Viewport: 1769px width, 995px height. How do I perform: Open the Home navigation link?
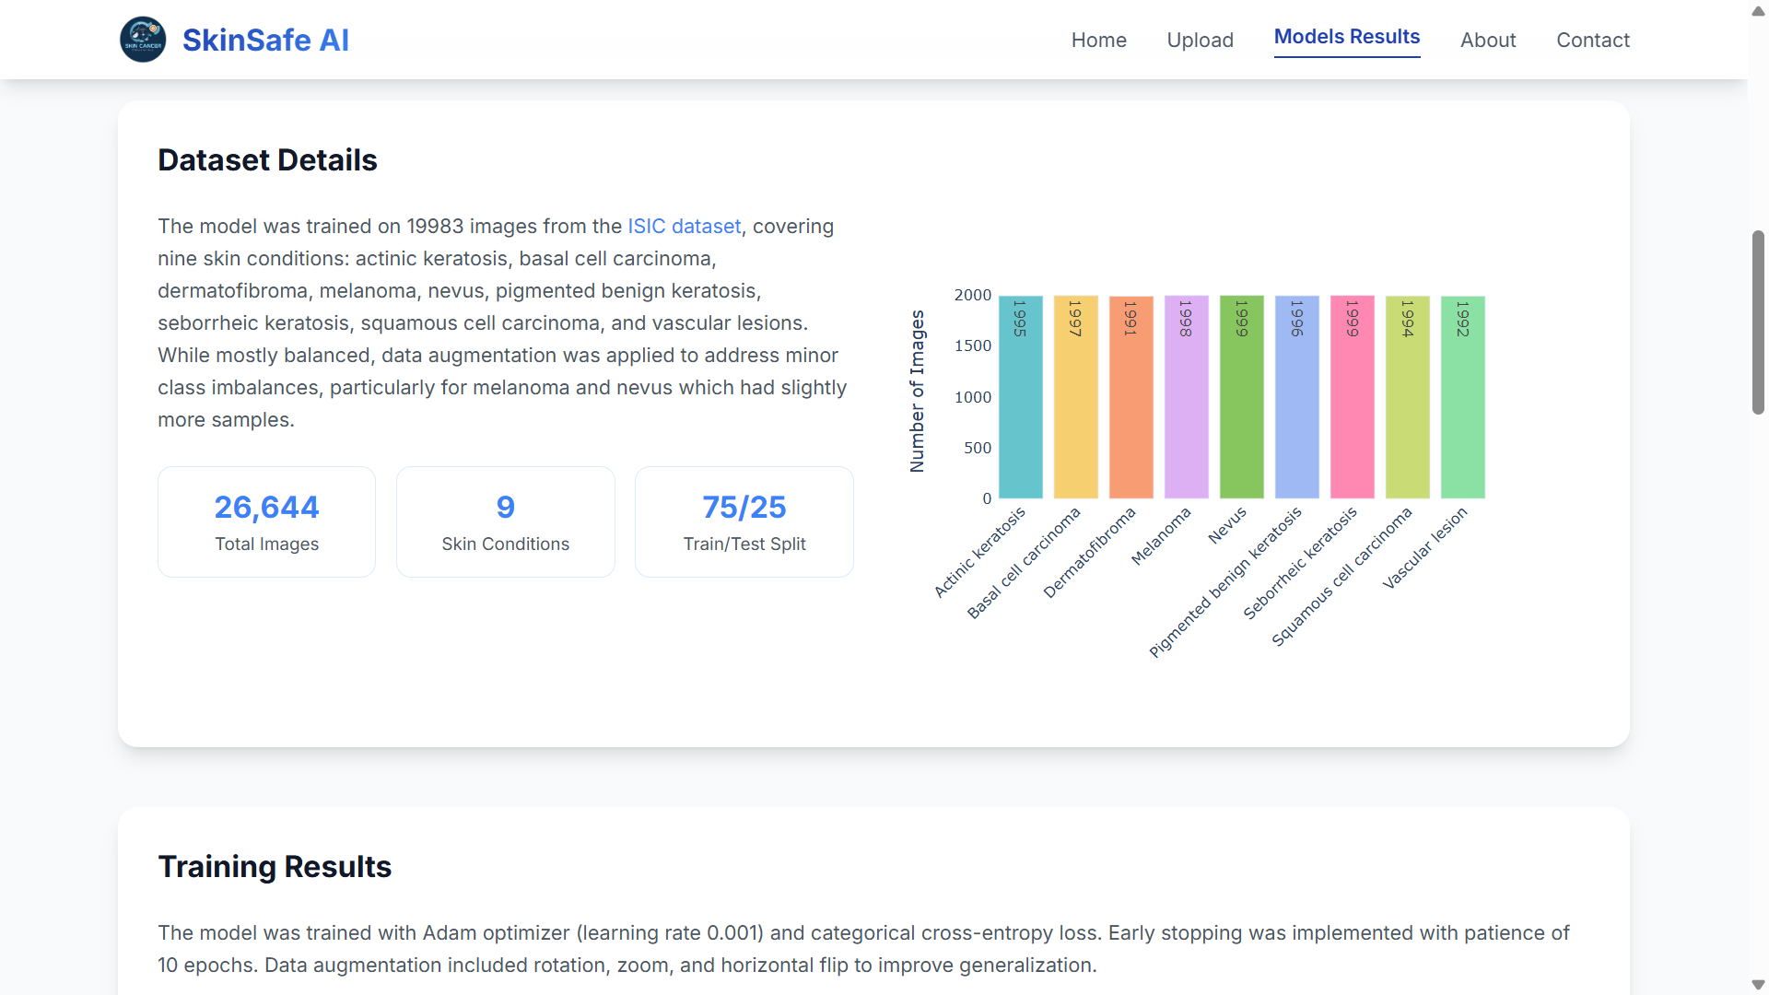pyautogui.click(x=1098, y=40)
